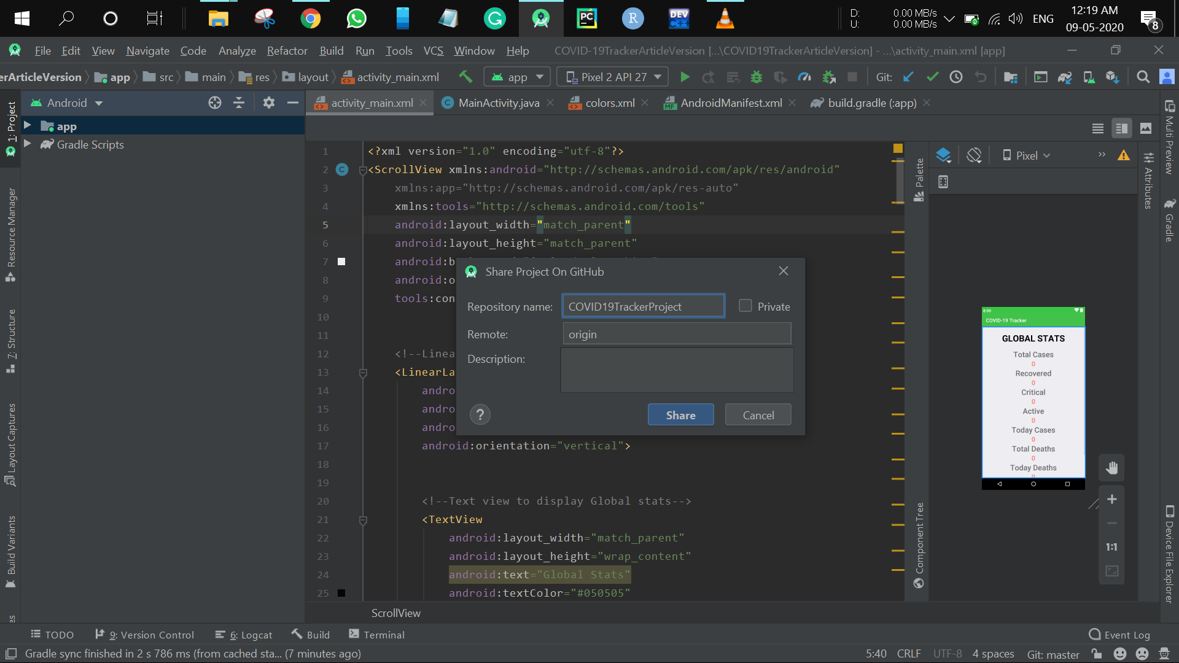Viewport: 1179px width, 663px height.
Task: Click the Build menu in menu bar
Action: pyautogui.click(x=331, y=51)
